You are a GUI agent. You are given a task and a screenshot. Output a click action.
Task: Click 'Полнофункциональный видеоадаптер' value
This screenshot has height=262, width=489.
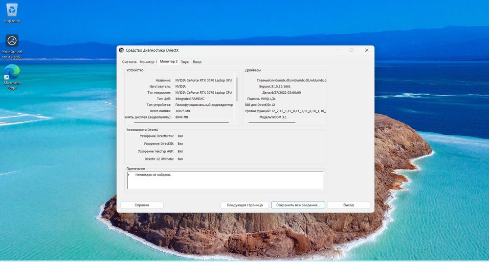(x=204, y=105)
